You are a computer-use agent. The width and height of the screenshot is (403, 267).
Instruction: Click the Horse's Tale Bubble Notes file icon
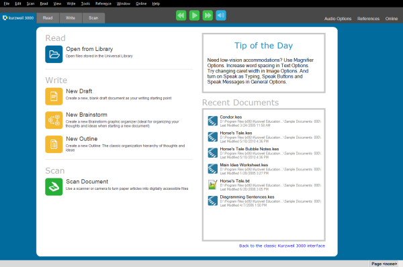(212, 153)
